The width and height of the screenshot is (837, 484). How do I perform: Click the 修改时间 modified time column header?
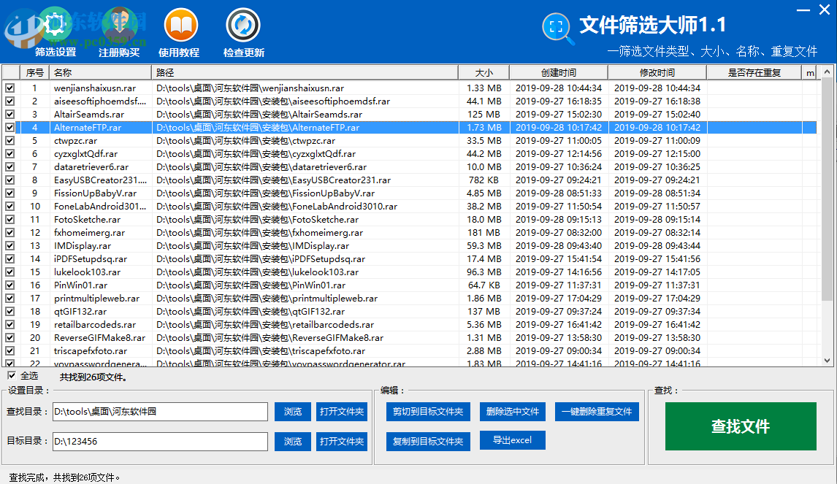(x=657, y=73)
